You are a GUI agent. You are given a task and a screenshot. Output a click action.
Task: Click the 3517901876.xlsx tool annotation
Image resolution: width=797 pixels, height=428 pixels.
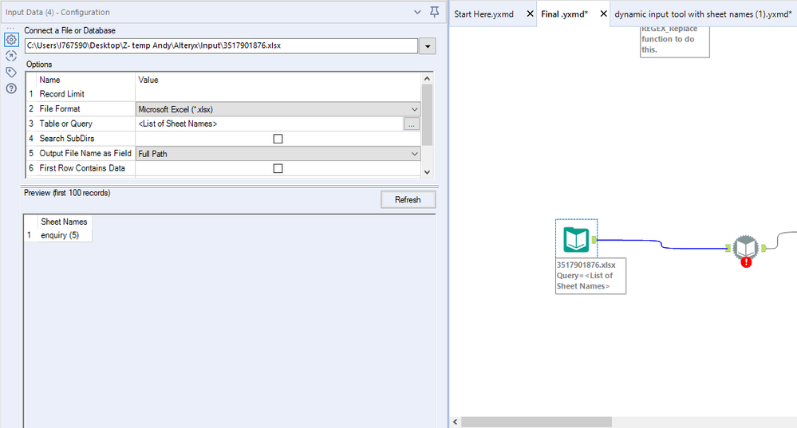(590, 276)
